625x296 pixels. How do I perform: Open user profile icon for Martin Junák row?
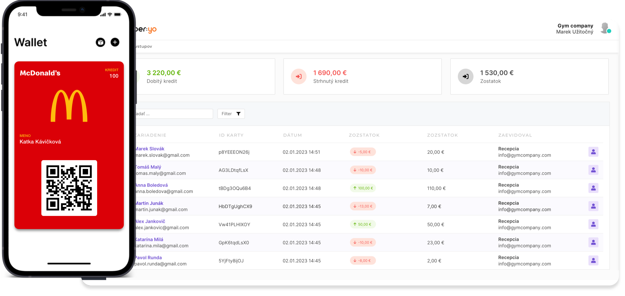pos(593,206)
